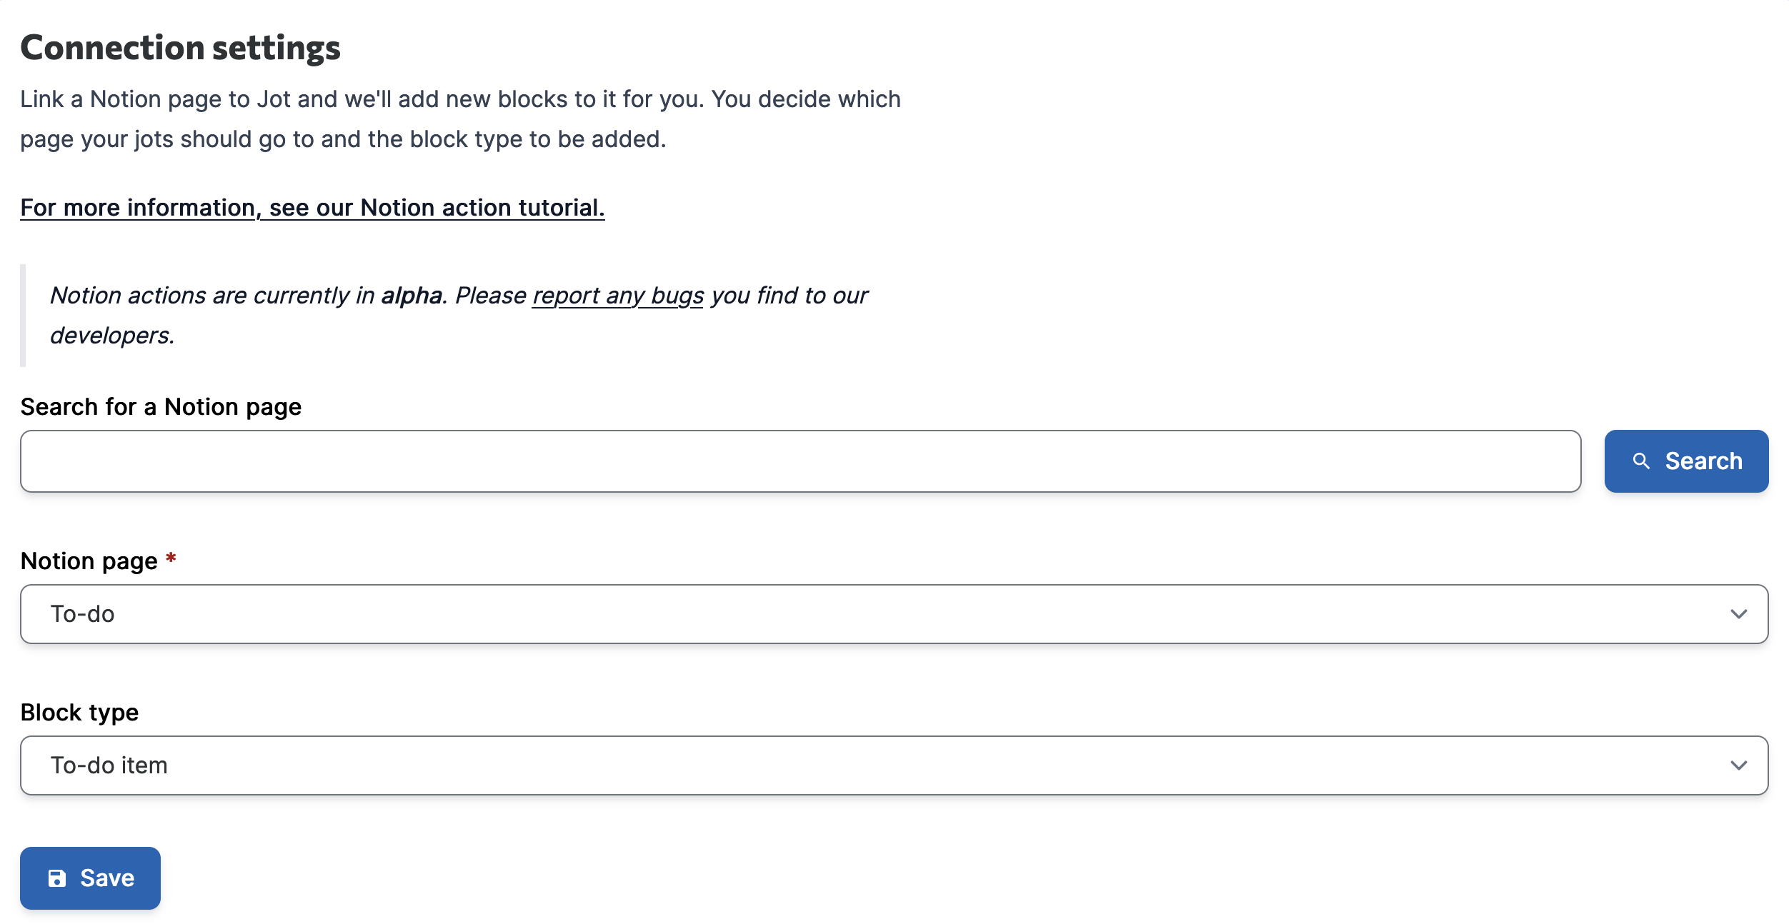The height and width of the screenshot is (924, 1789).
Task: Click the 'Connection settings' heading
Action: click(x=180, y=48)
